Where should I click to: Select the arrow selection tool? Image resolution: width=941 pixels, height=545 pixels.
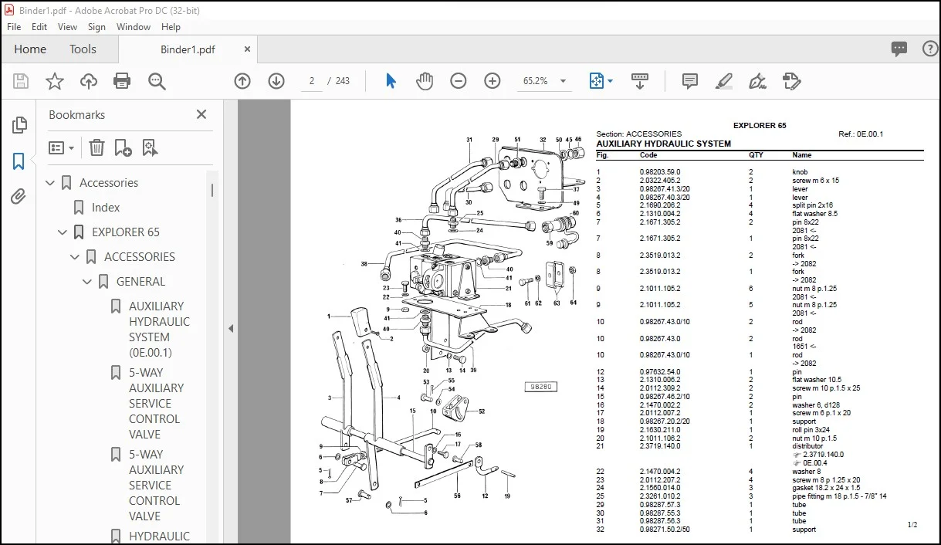tap(391, 81)
